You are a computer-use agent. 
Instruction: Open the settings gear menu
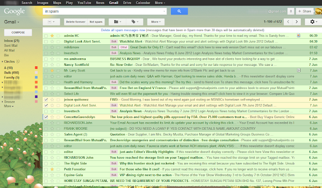(x=313, y=22)
